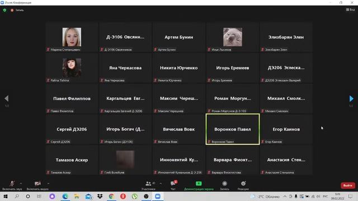Open File Explorer from taskbar
Viewport: 358px width, 201px height.
point(77,196)
